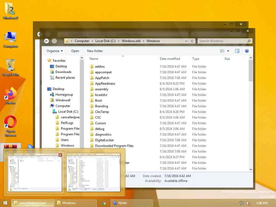Click file list scrollbar up arrow

click(251, 58)
